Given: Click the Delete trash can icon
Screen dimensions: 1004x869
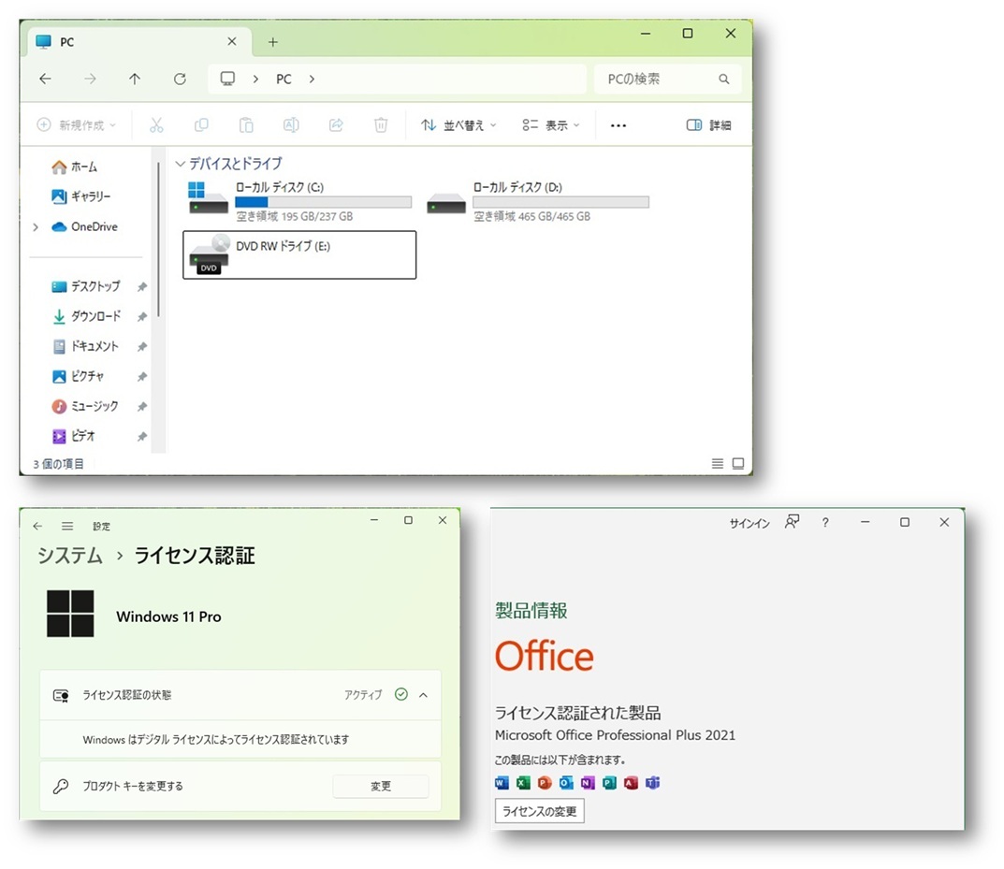Looking at the screenshot, I should (x=381, y=124).
